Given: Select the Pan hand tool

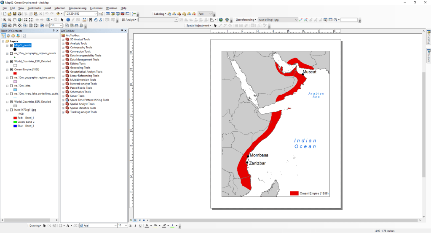Looking at the screenshot, I should [15, 20].
